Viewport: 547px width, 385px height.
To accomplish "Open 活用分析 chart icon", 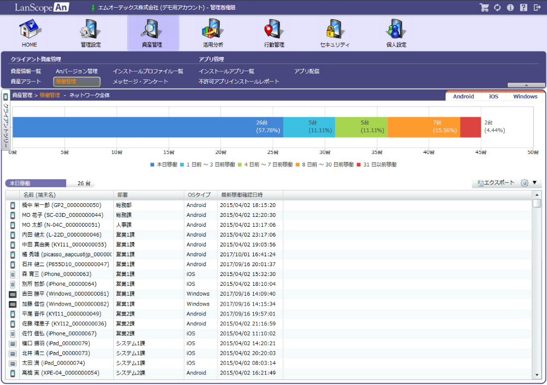I will (x=213, y=30).
